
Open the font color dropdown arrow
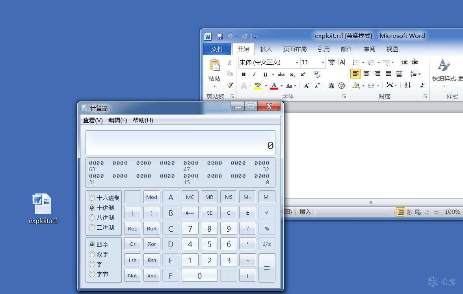click(281, 86)
